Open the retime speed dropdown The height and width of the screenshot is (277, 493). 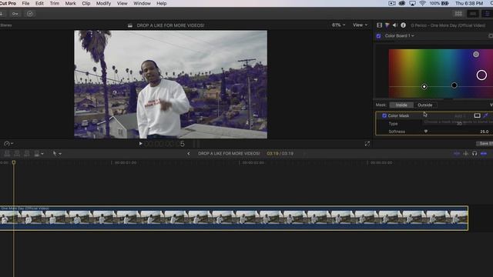tap(8, 144)
